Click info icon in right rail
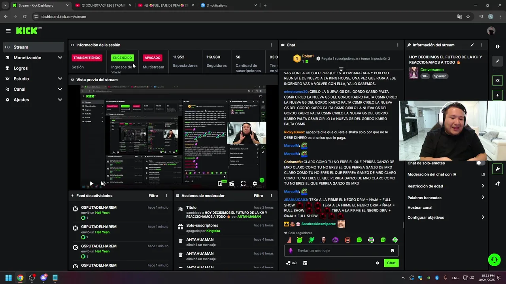This screenshot has width=506, height=284. pyautogui.click(x=497, y=47)
